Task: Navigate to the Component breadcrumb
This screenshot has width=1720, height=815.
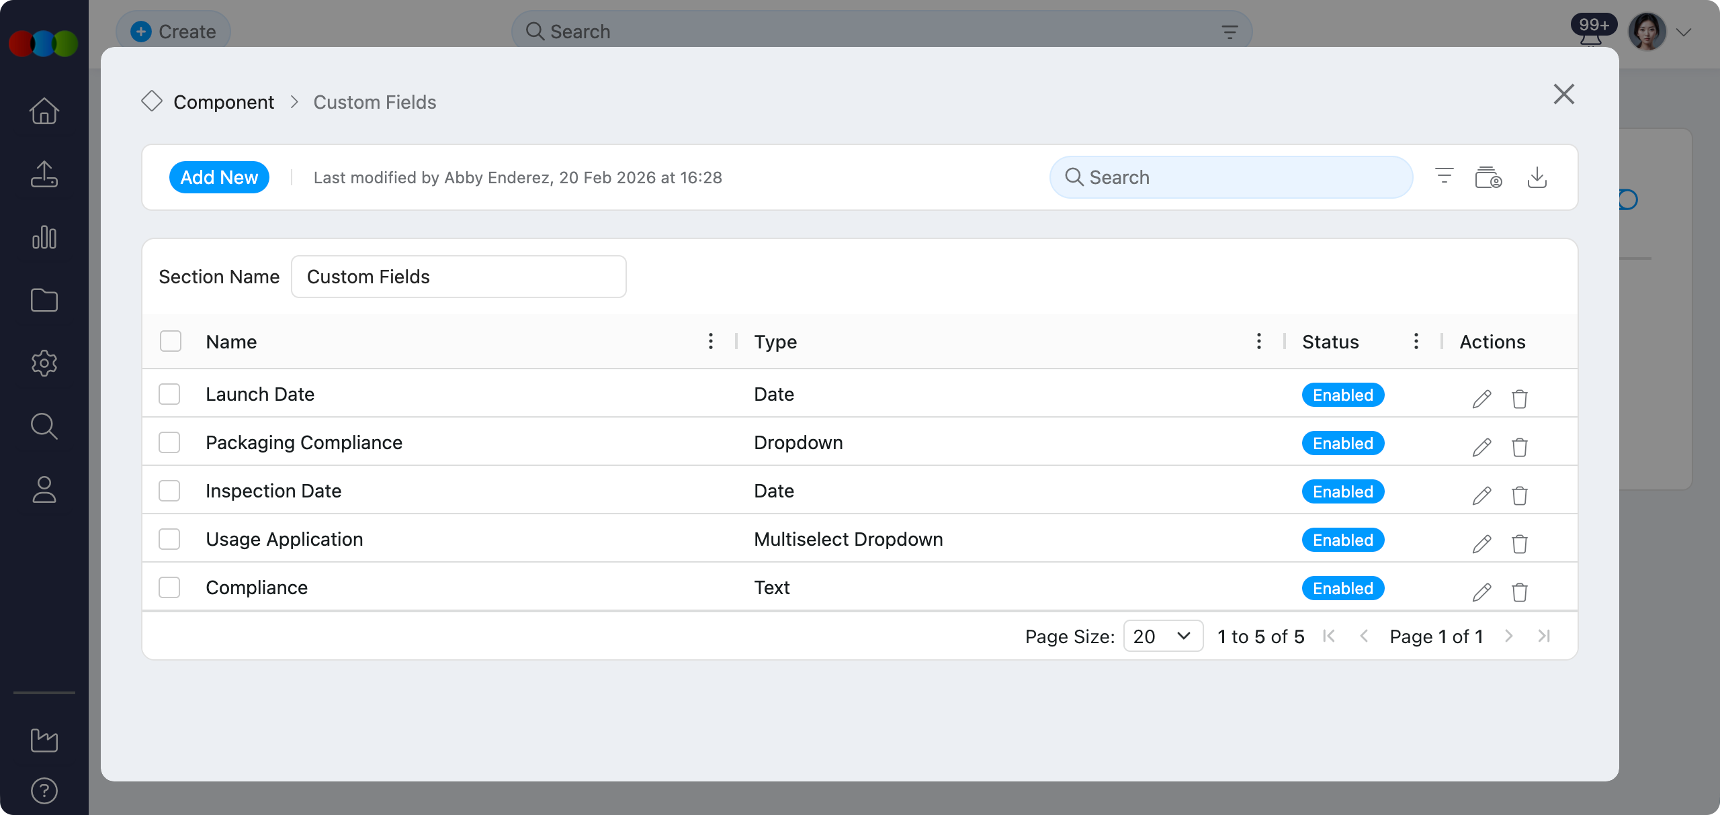Action: (224, 101)
